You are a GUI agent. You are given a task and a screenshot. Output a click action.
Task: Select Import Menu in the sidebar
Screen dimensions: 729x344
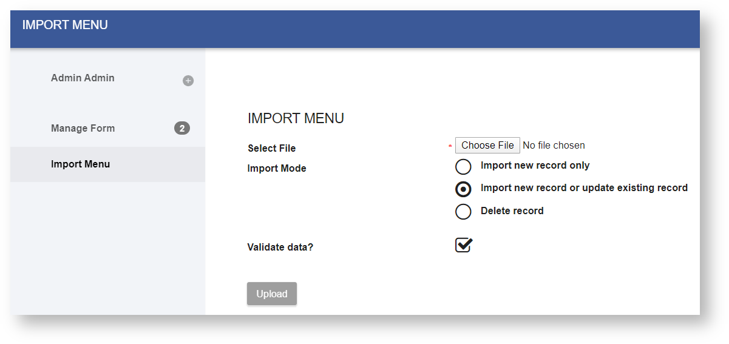[80, 164]
